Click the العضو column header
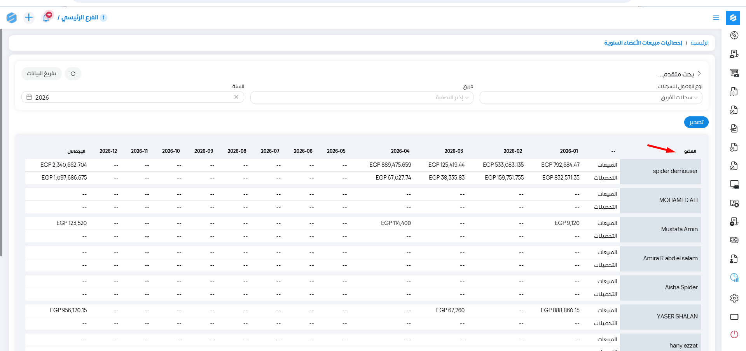This screenshot has height=351, width=746. pyautogui.click(x=690, y=151)
